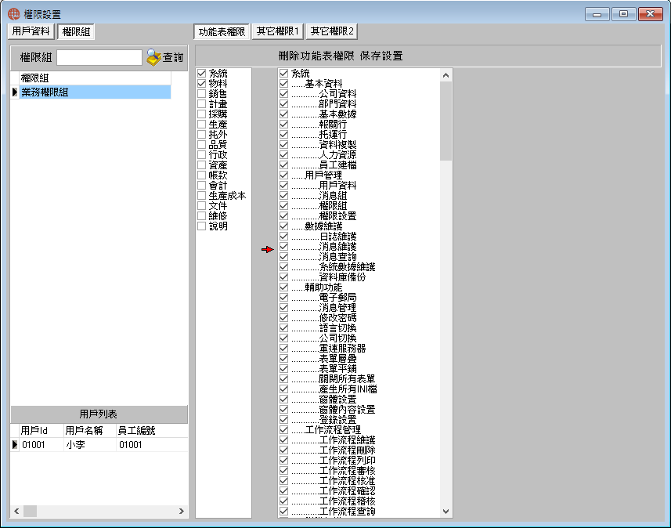Check the 生產 module checkbox
The image size is (671, 528).
(x=201, y=125)
